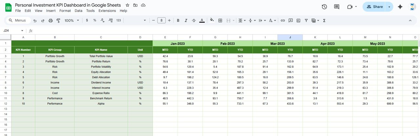420x136 pixels.
Task: Toggle strikethrough formatting
Action: (x=194, y=20)
